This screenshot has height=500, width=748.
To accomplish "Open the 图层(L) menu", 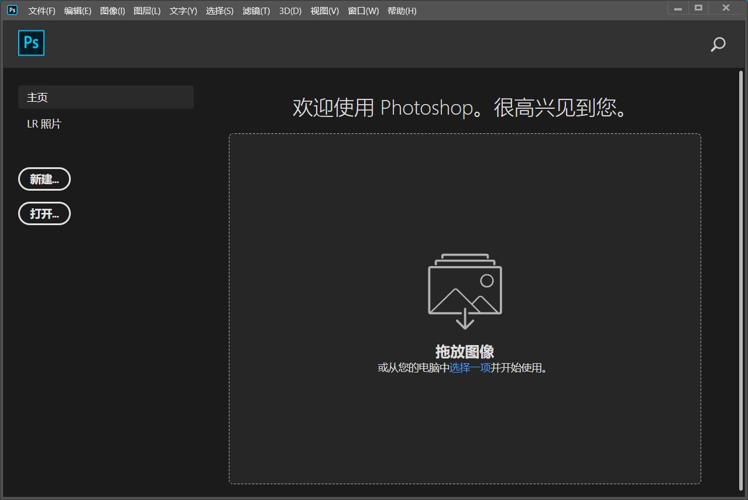I will [147, 11].
